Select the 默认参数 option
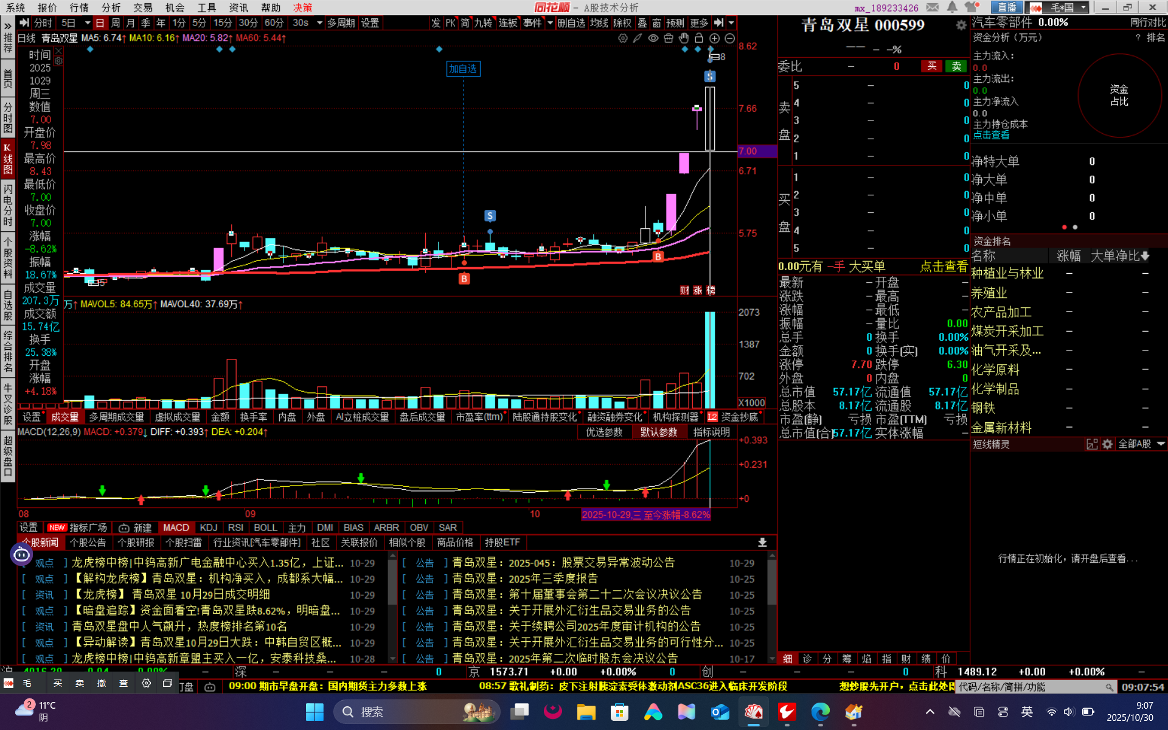The height and width of the screenshot is (730, 1168). pos(659,433)
